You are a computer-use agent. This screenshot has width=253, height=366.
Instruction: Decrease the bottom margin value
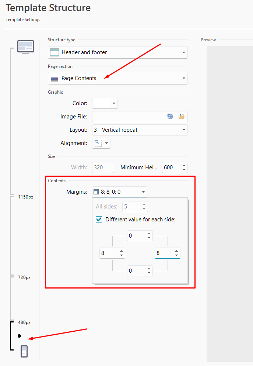pos(149,273)
